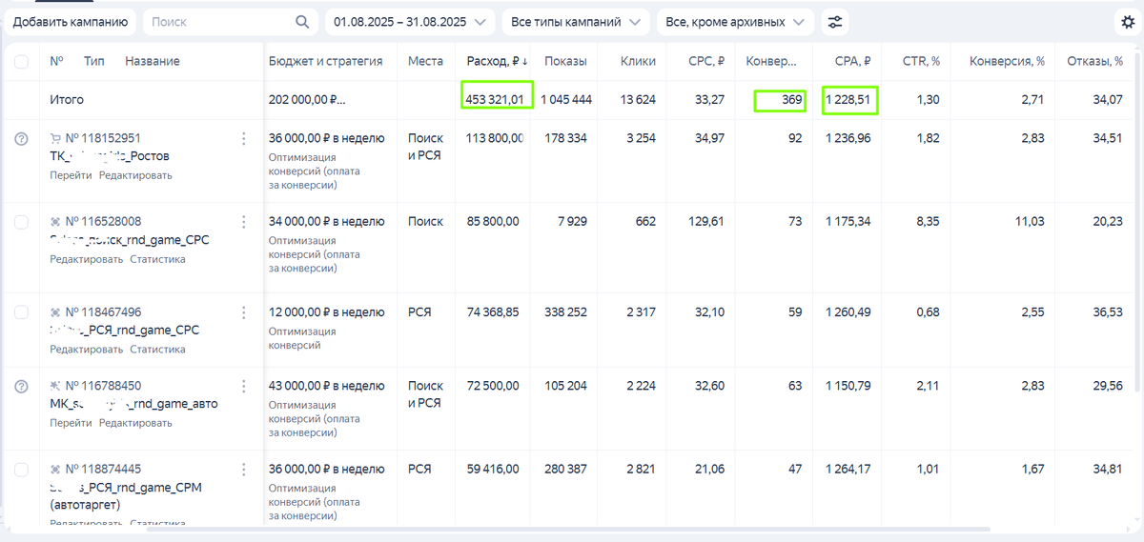This screenshot has width=1144, height=542.
Task: Open three-dot menu for campaign 118874445
Action: 243,470
